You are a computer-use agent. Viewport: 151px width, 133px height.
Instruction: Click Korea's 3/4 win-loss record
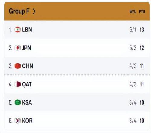[133, 121]
